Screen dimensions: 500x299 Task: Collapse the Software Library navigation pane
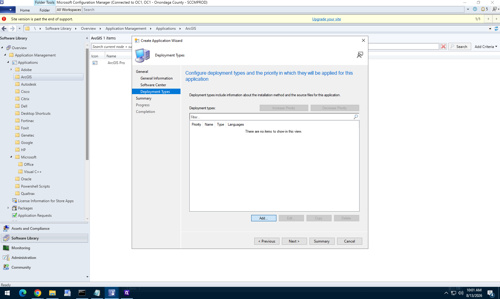pyautogui.click(x=87, y=38)
